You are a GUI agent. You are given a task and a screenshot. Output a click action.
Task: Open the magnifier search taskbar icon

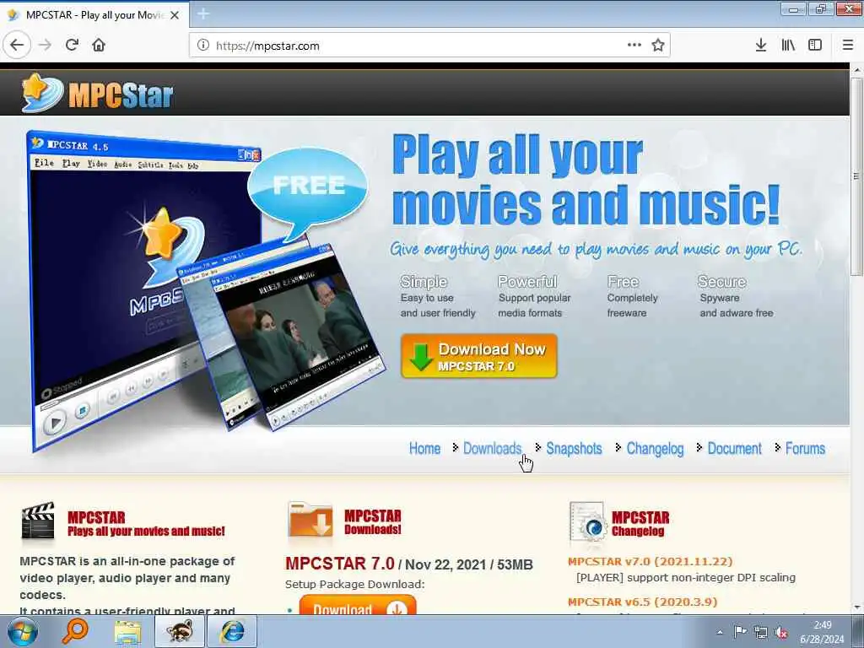pos(74,631)
